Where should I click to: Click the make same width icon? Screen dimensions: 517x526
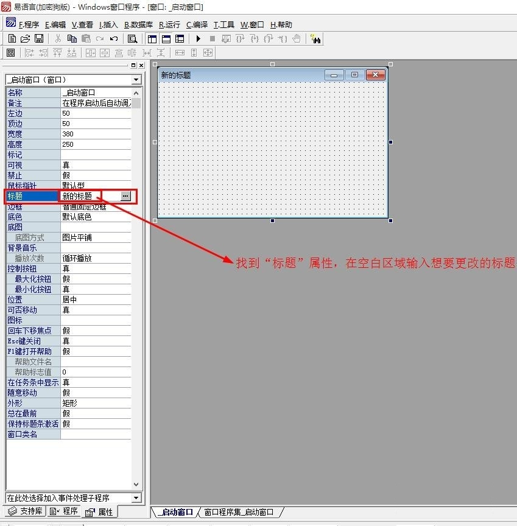(180, 53)
